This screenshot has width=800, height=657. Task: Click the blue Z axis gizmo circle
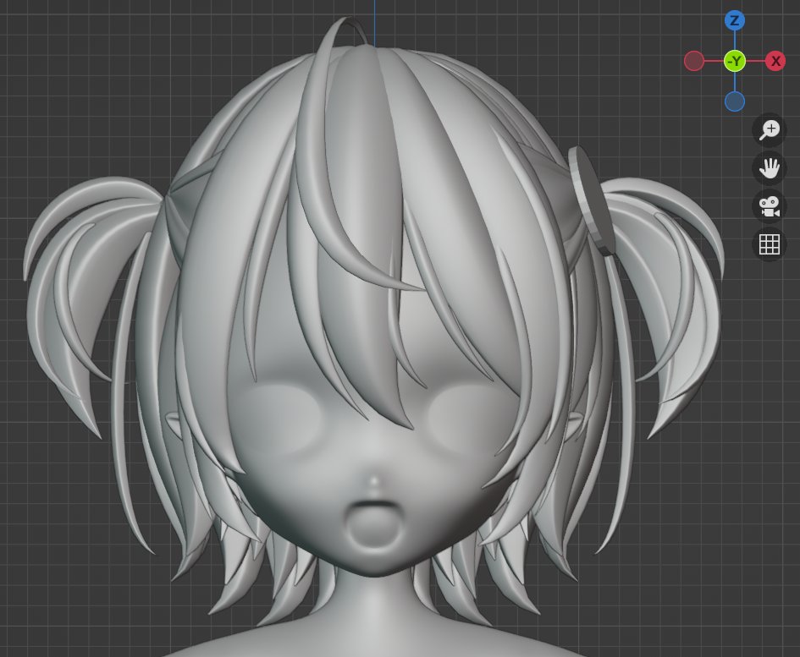pyautogui.click(x=735, y=21)
